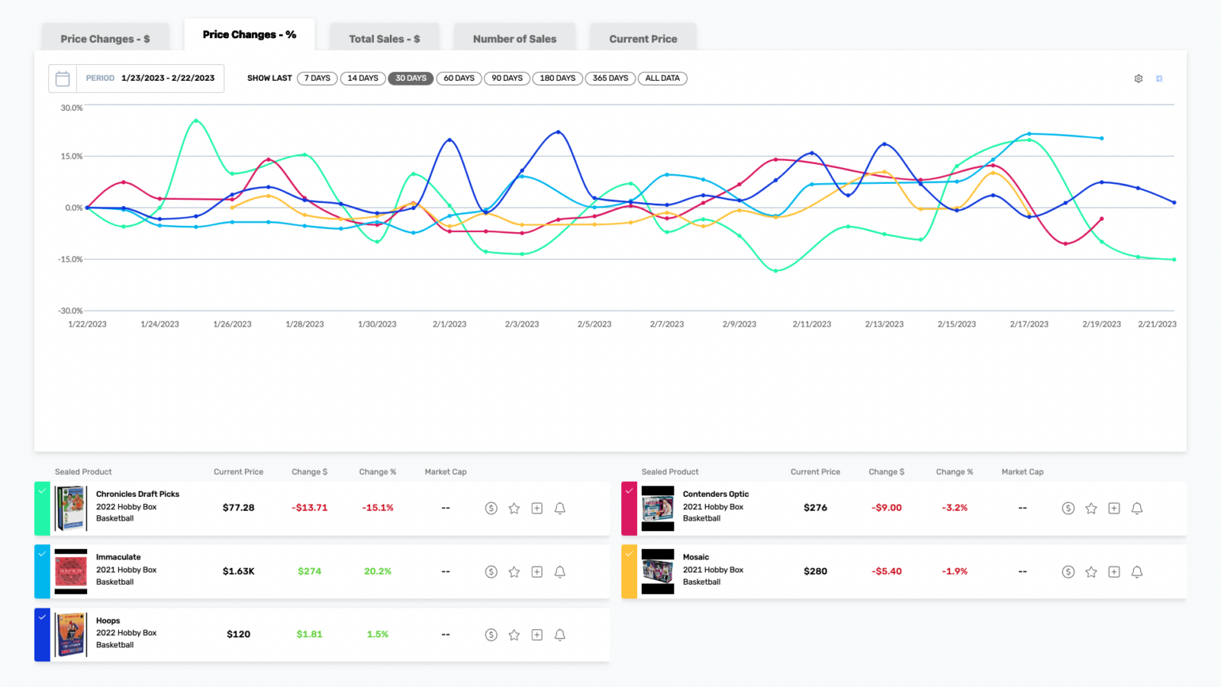This screenshot has height=687, width=1221.
Task: Favorite Immaculate with the star icon
Action: 514,572
